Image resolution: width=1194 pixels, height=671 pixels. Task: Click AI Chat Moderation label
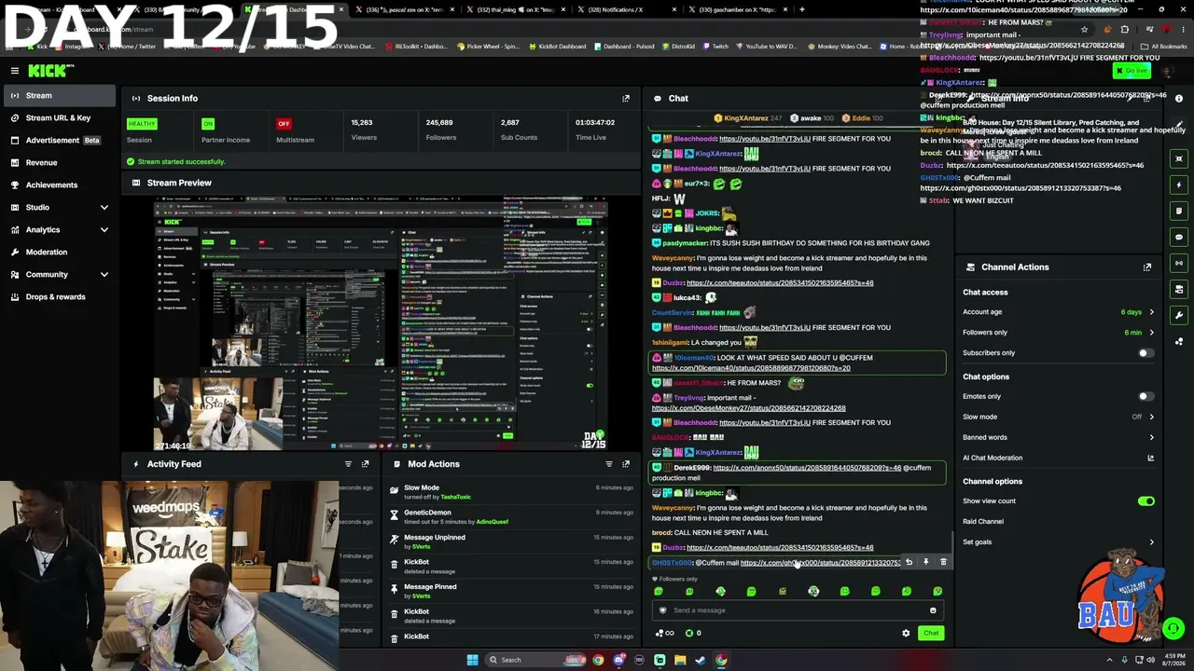(993, 458)
